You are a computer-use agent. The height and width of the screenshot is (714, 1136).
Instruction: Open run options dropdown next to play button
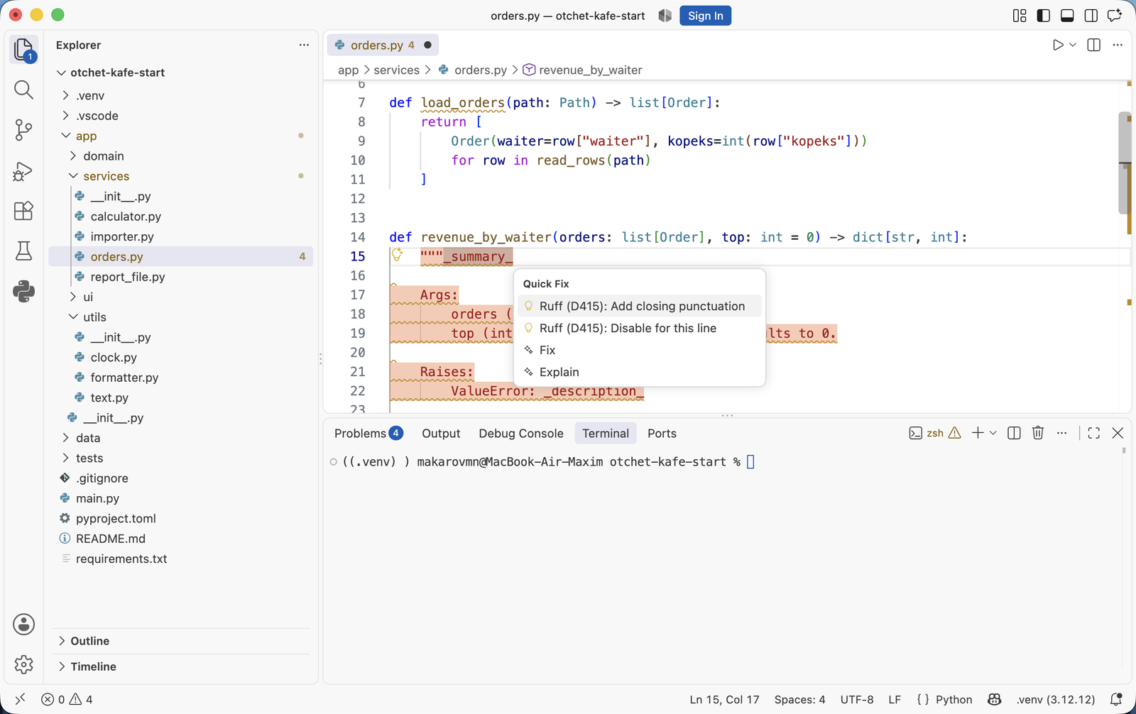[x=1073, y=45]
